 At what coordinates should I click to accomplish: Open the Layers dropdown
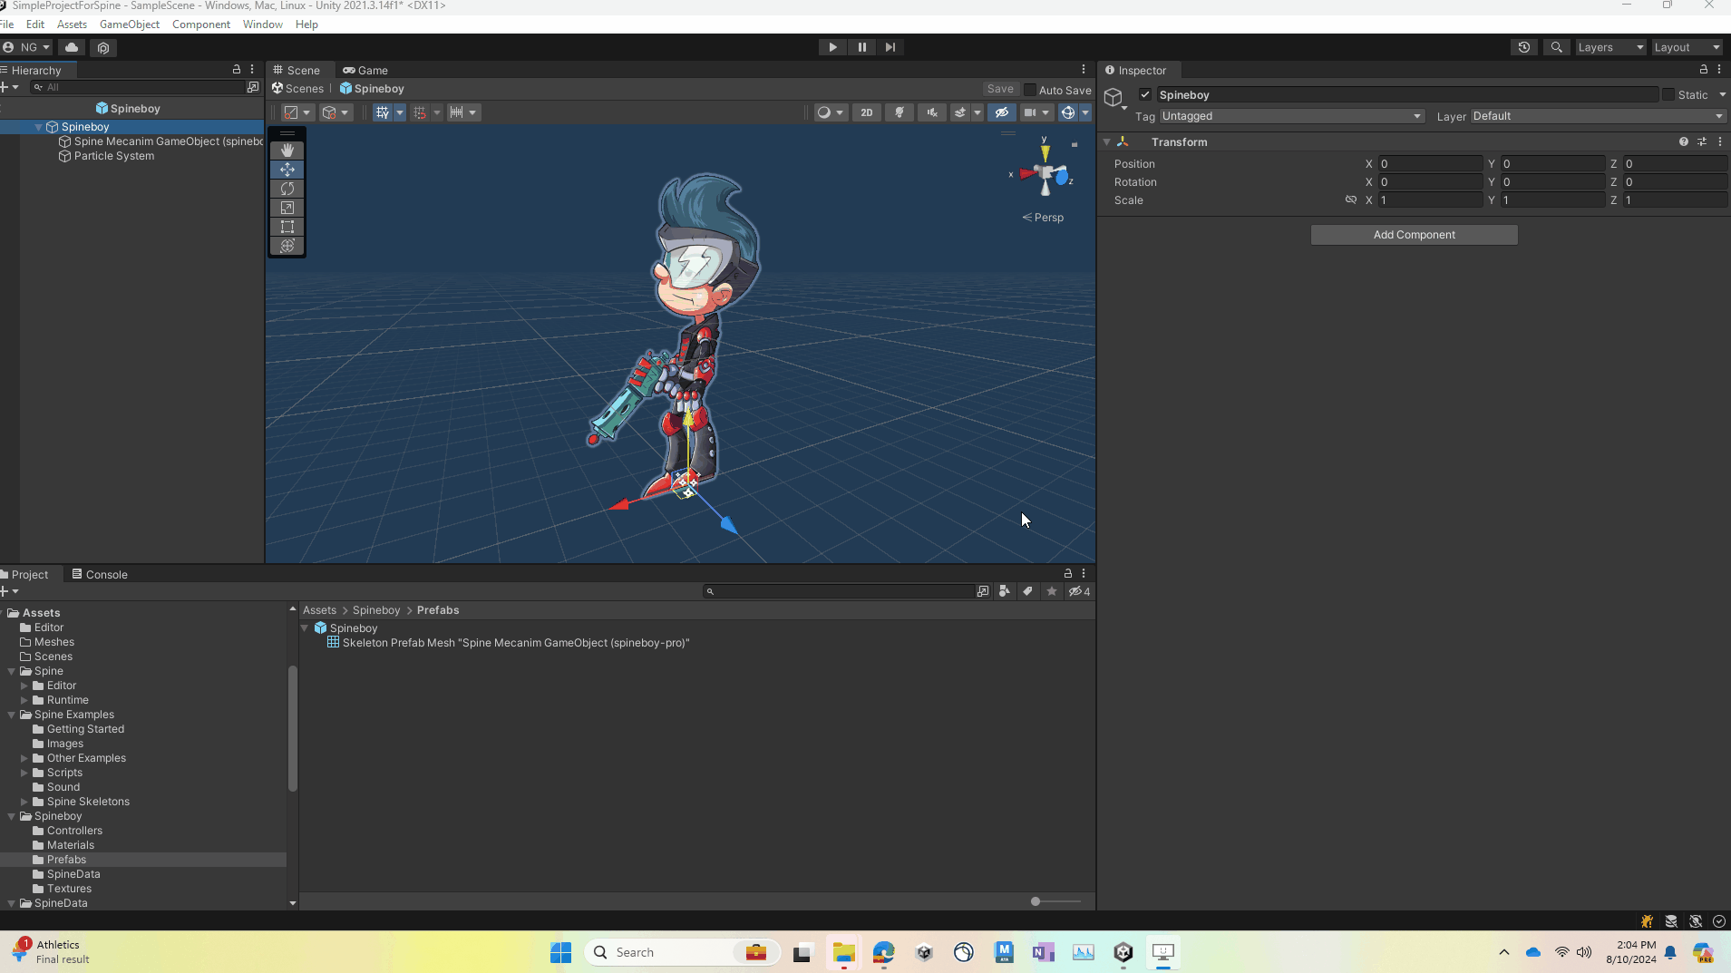pyautogui.click(x=1610, y=47)
